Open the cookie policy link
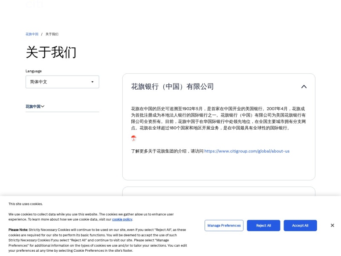The image size is (341, 256). 122,219
